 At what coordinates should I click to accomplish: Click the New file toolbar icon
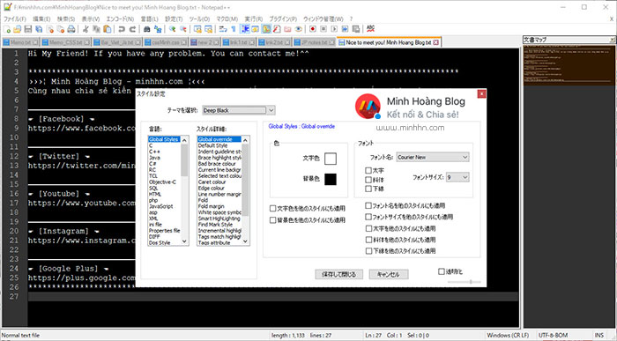(7, 29)
